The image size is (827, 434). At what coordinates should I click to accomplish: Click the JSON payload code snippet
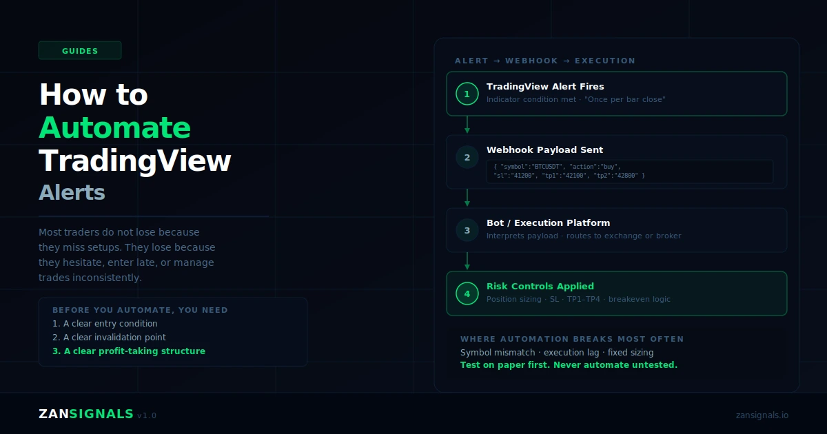tap(630, 172)
